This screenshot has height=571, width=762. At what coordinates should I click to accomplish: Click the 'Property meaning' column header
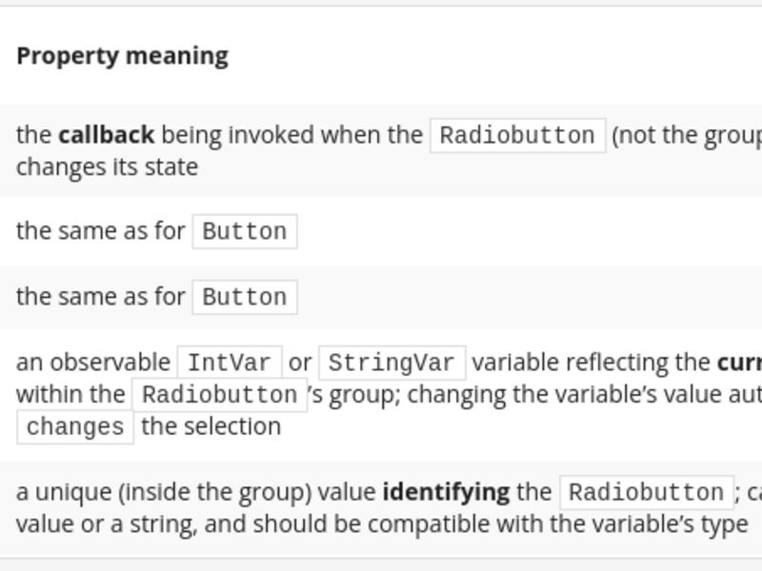(x=123, y=56)
